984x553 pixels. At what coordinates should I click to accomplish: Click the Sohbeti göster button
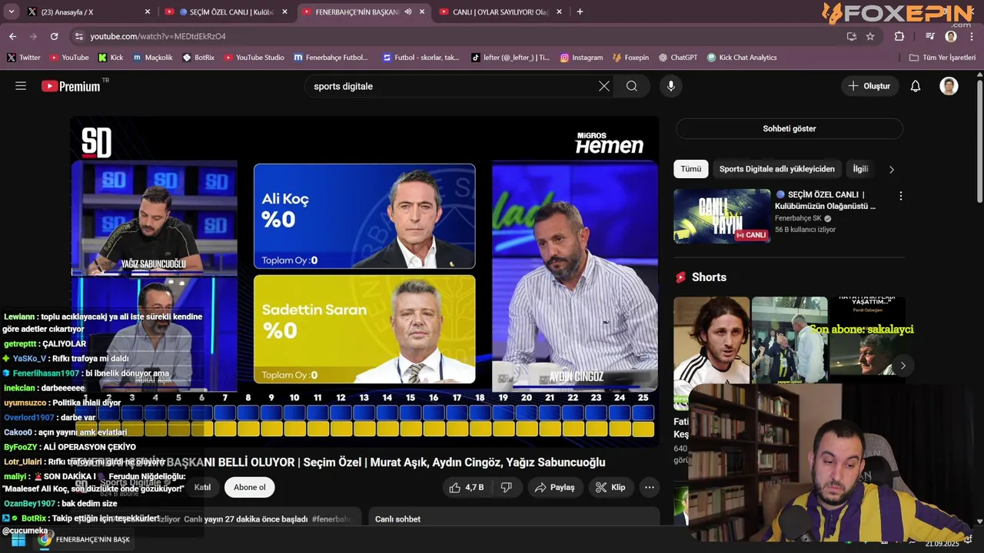(x=789, y=128)
